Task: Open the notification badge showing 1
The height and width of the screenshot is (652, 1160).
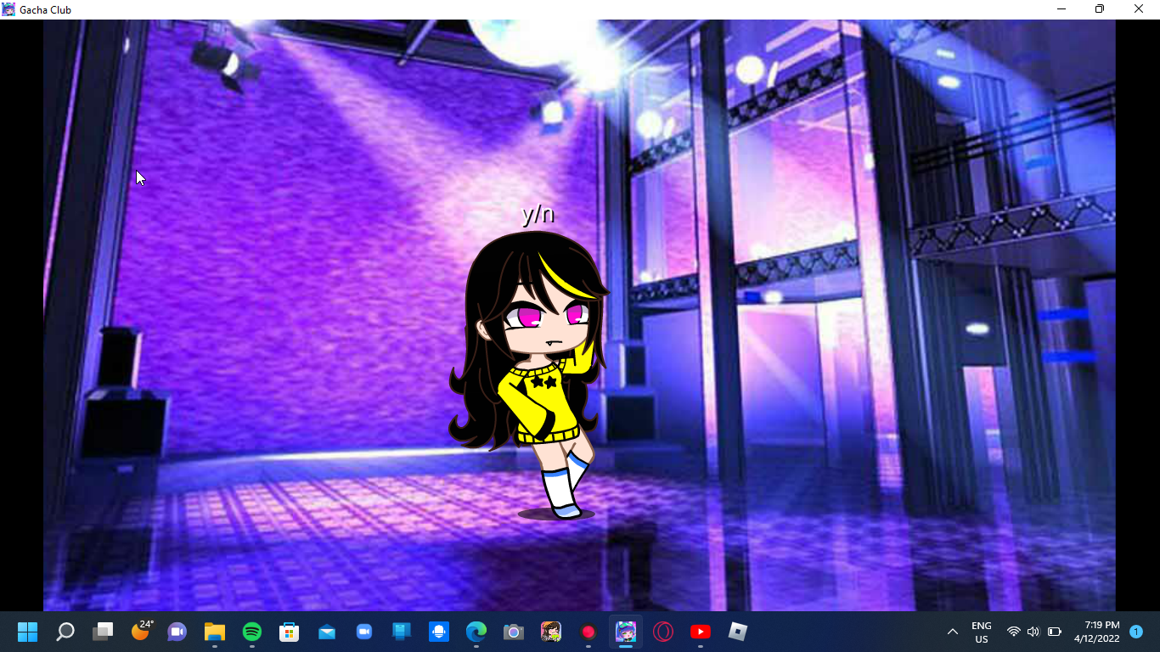Action: coord(1136,632)
